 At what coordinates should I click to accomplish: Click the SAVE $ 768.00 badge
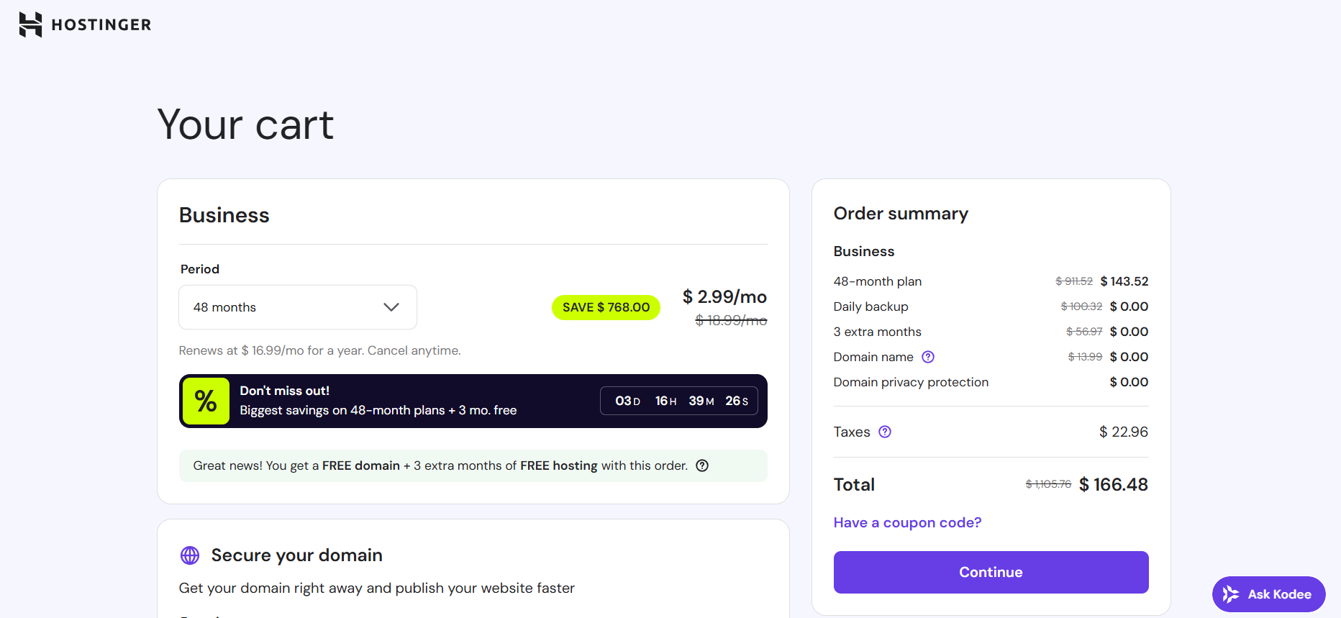pos(606,307)
